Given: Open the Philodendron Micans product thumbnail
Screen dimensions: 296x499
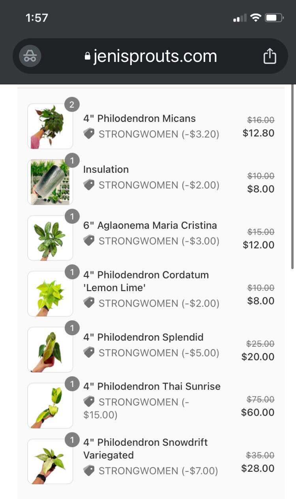Looking at the screenshot, I should 50,126.
